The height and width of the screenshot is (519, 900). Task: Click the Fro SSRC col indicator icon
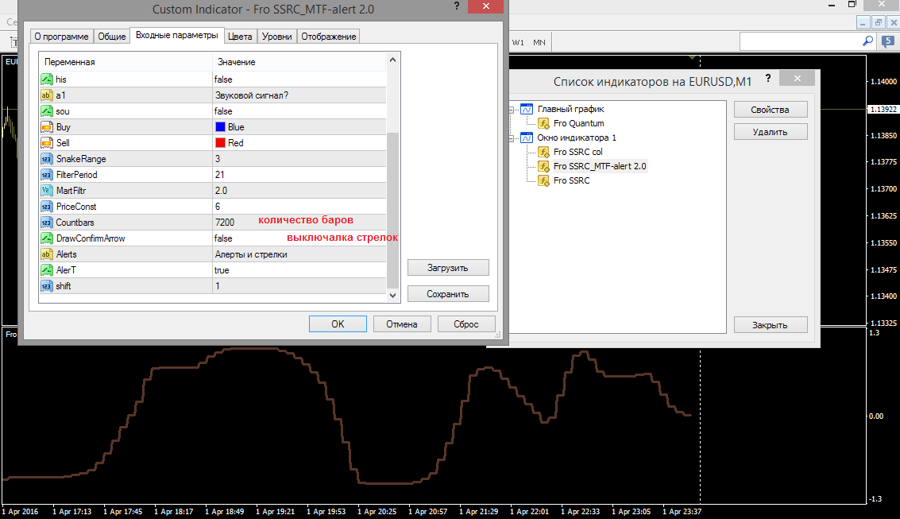543,152
